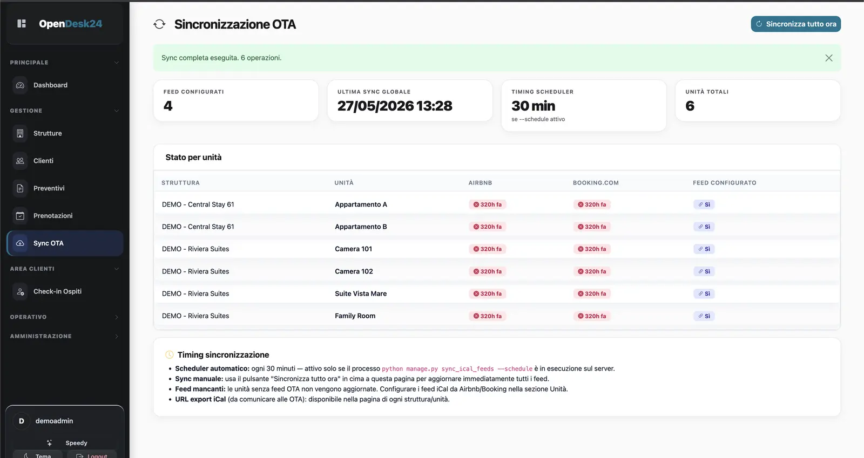Click the Sì feed badge for Appartamento A
The width and height of the screenshot is (864, 458).
(x=704, y=204)
